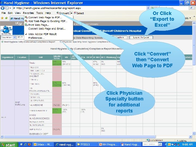Viewport: 196px width, 147px height.
Task: Launch Internet Explorer from quick launch
Action: [25, 144]
